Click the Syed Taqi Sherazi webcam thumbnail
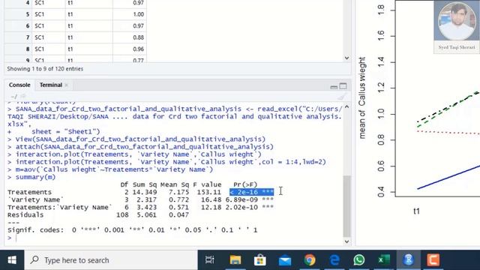This screenshot has height=270, width=480. (x=457, y=27)
